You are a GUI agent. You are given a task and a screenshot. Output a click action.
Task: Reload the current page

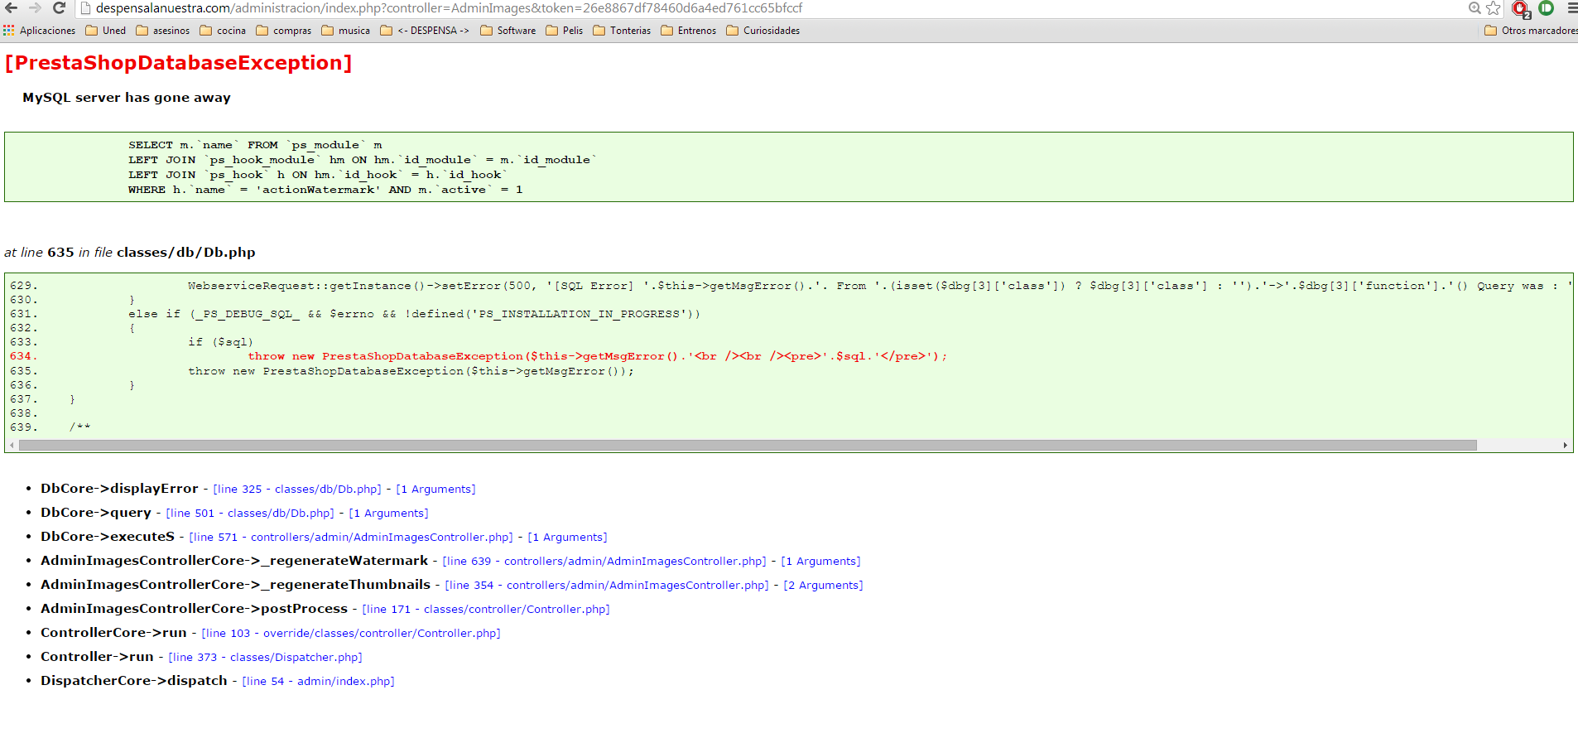[x=59, y=7]
